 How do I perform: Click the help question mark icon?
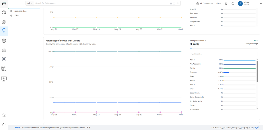pos(233,4)
